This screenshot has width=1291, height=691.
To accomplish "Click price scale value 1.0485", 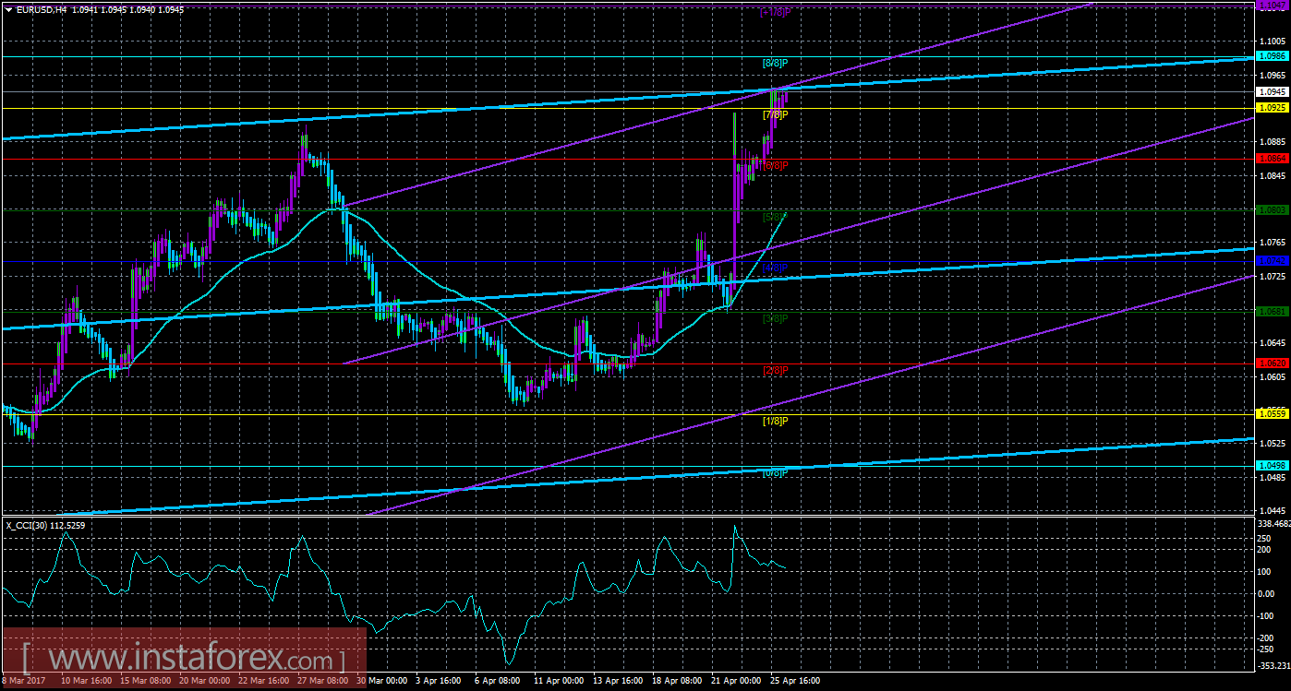I will (1273, 478).
